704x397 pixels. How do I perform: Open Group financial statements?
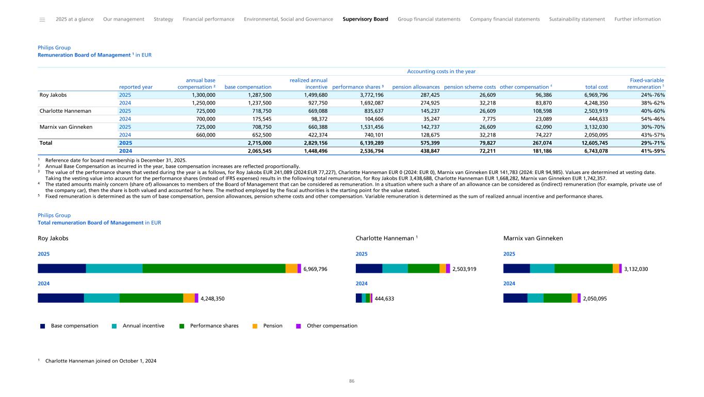tap(429, 19)
